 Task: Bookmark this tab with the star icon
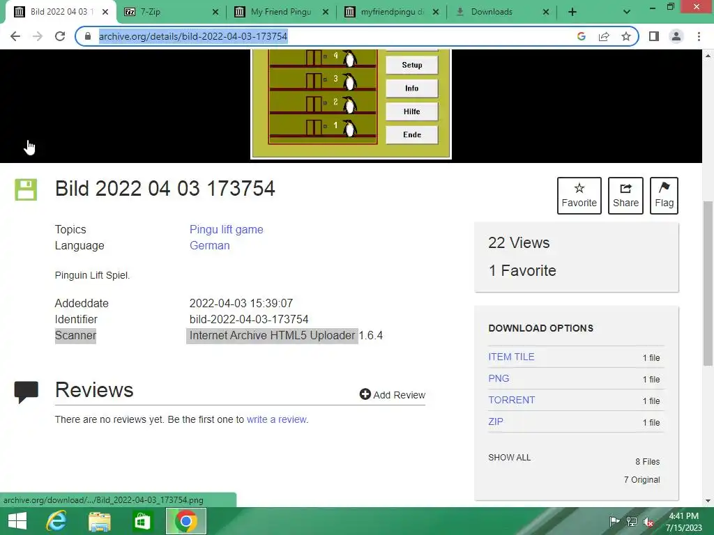click(x=626, y=36)
